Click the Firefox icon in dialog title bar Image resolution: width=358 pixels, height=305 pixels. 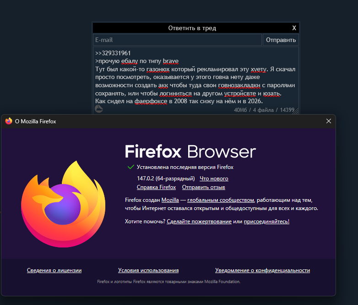click(9, 121)
